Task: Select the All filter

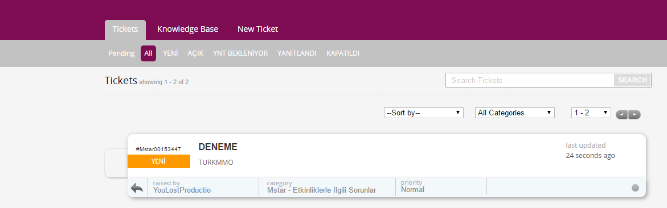Action: coord(148,53)
